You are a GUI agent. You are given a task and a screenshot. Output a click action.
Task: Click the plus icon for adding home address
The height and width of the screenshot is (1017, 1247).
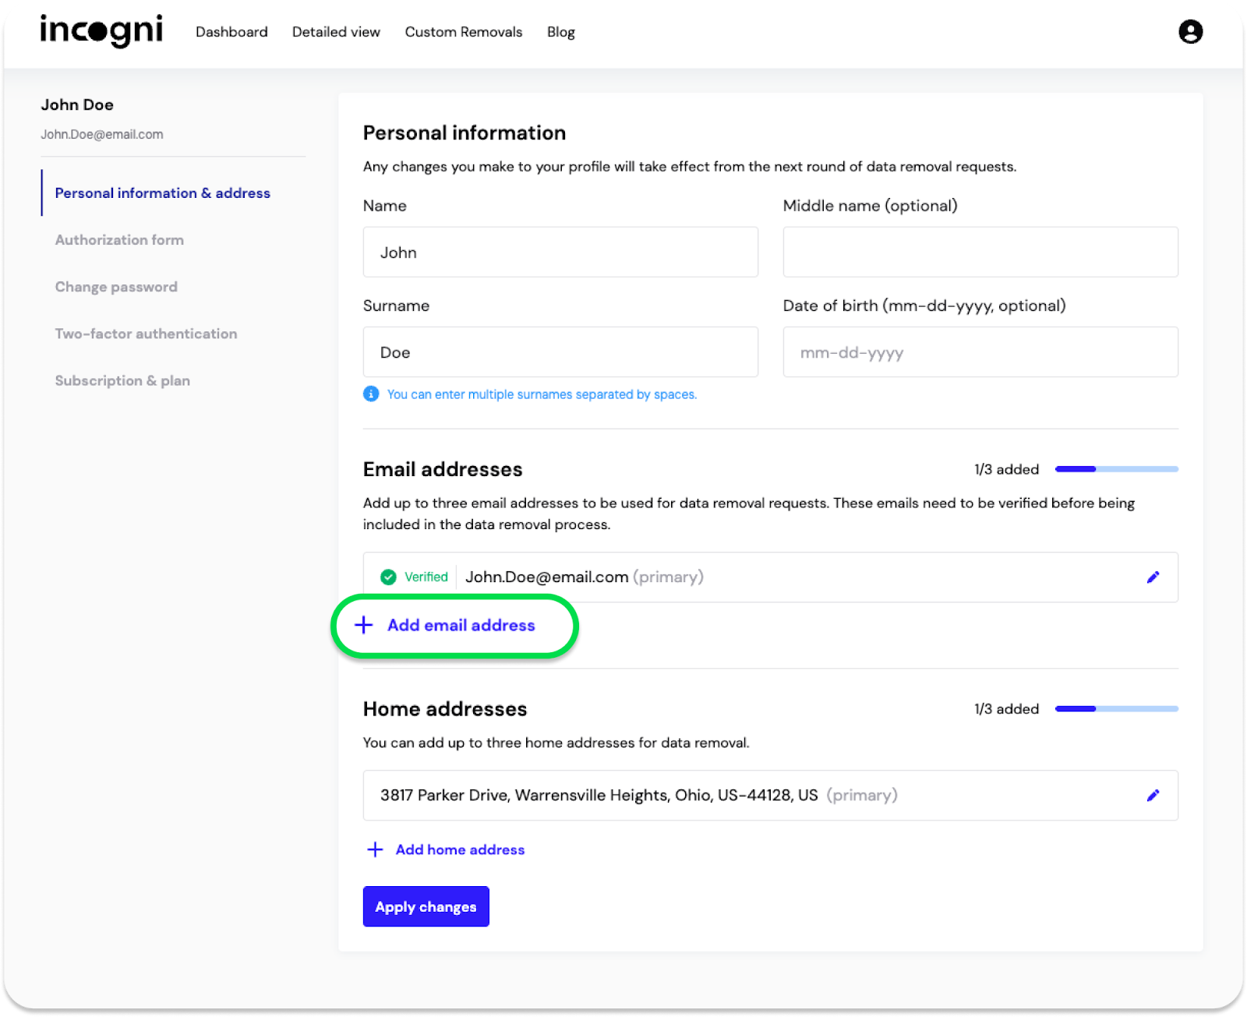click(375, 849)
